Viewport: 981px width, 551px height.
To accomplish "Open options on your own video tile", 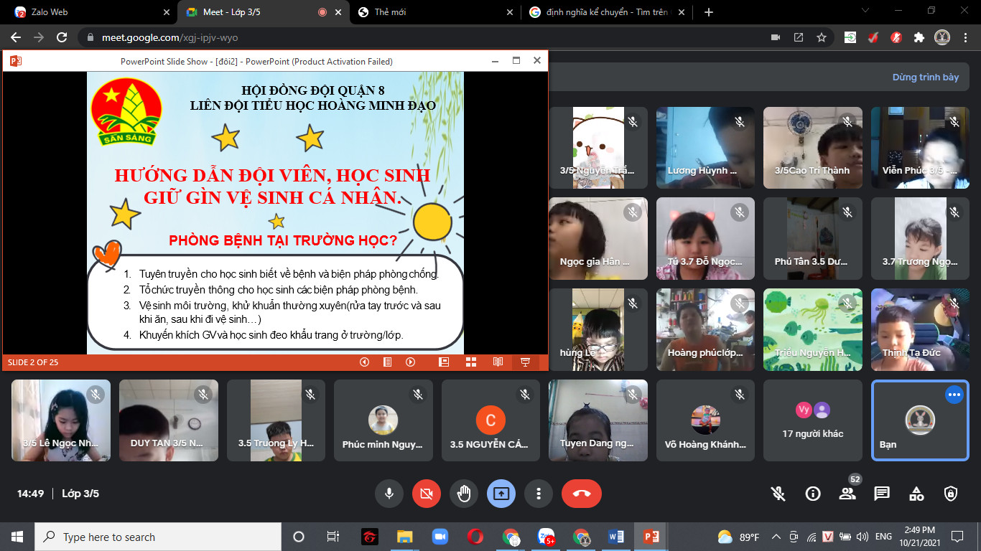I will (954, 395).
